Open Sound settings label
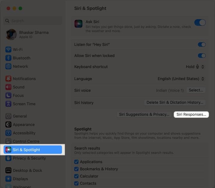215x188 pixels. [x=19, y=87]
